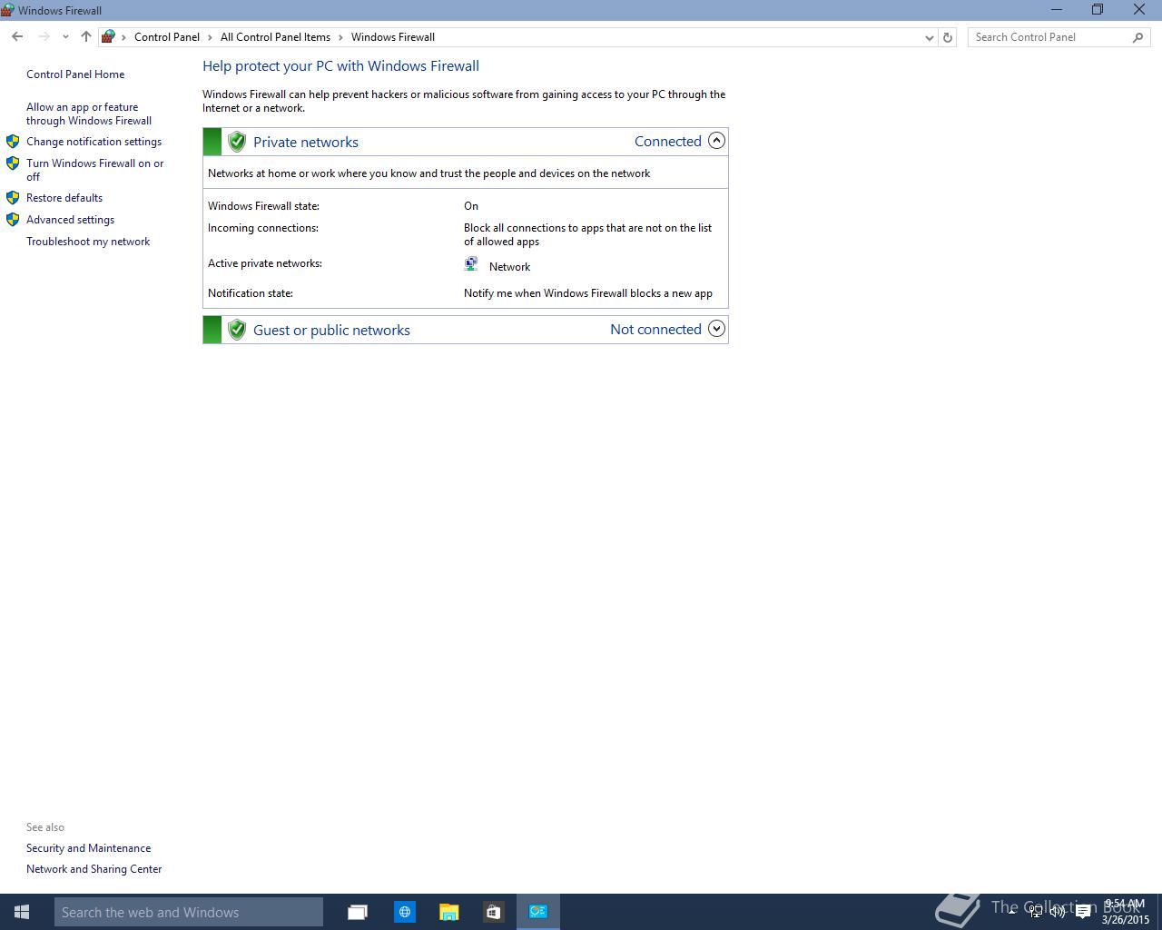Click Troubleshoot my network
This screenshot has width=1162, height=930.
[88, 242]
